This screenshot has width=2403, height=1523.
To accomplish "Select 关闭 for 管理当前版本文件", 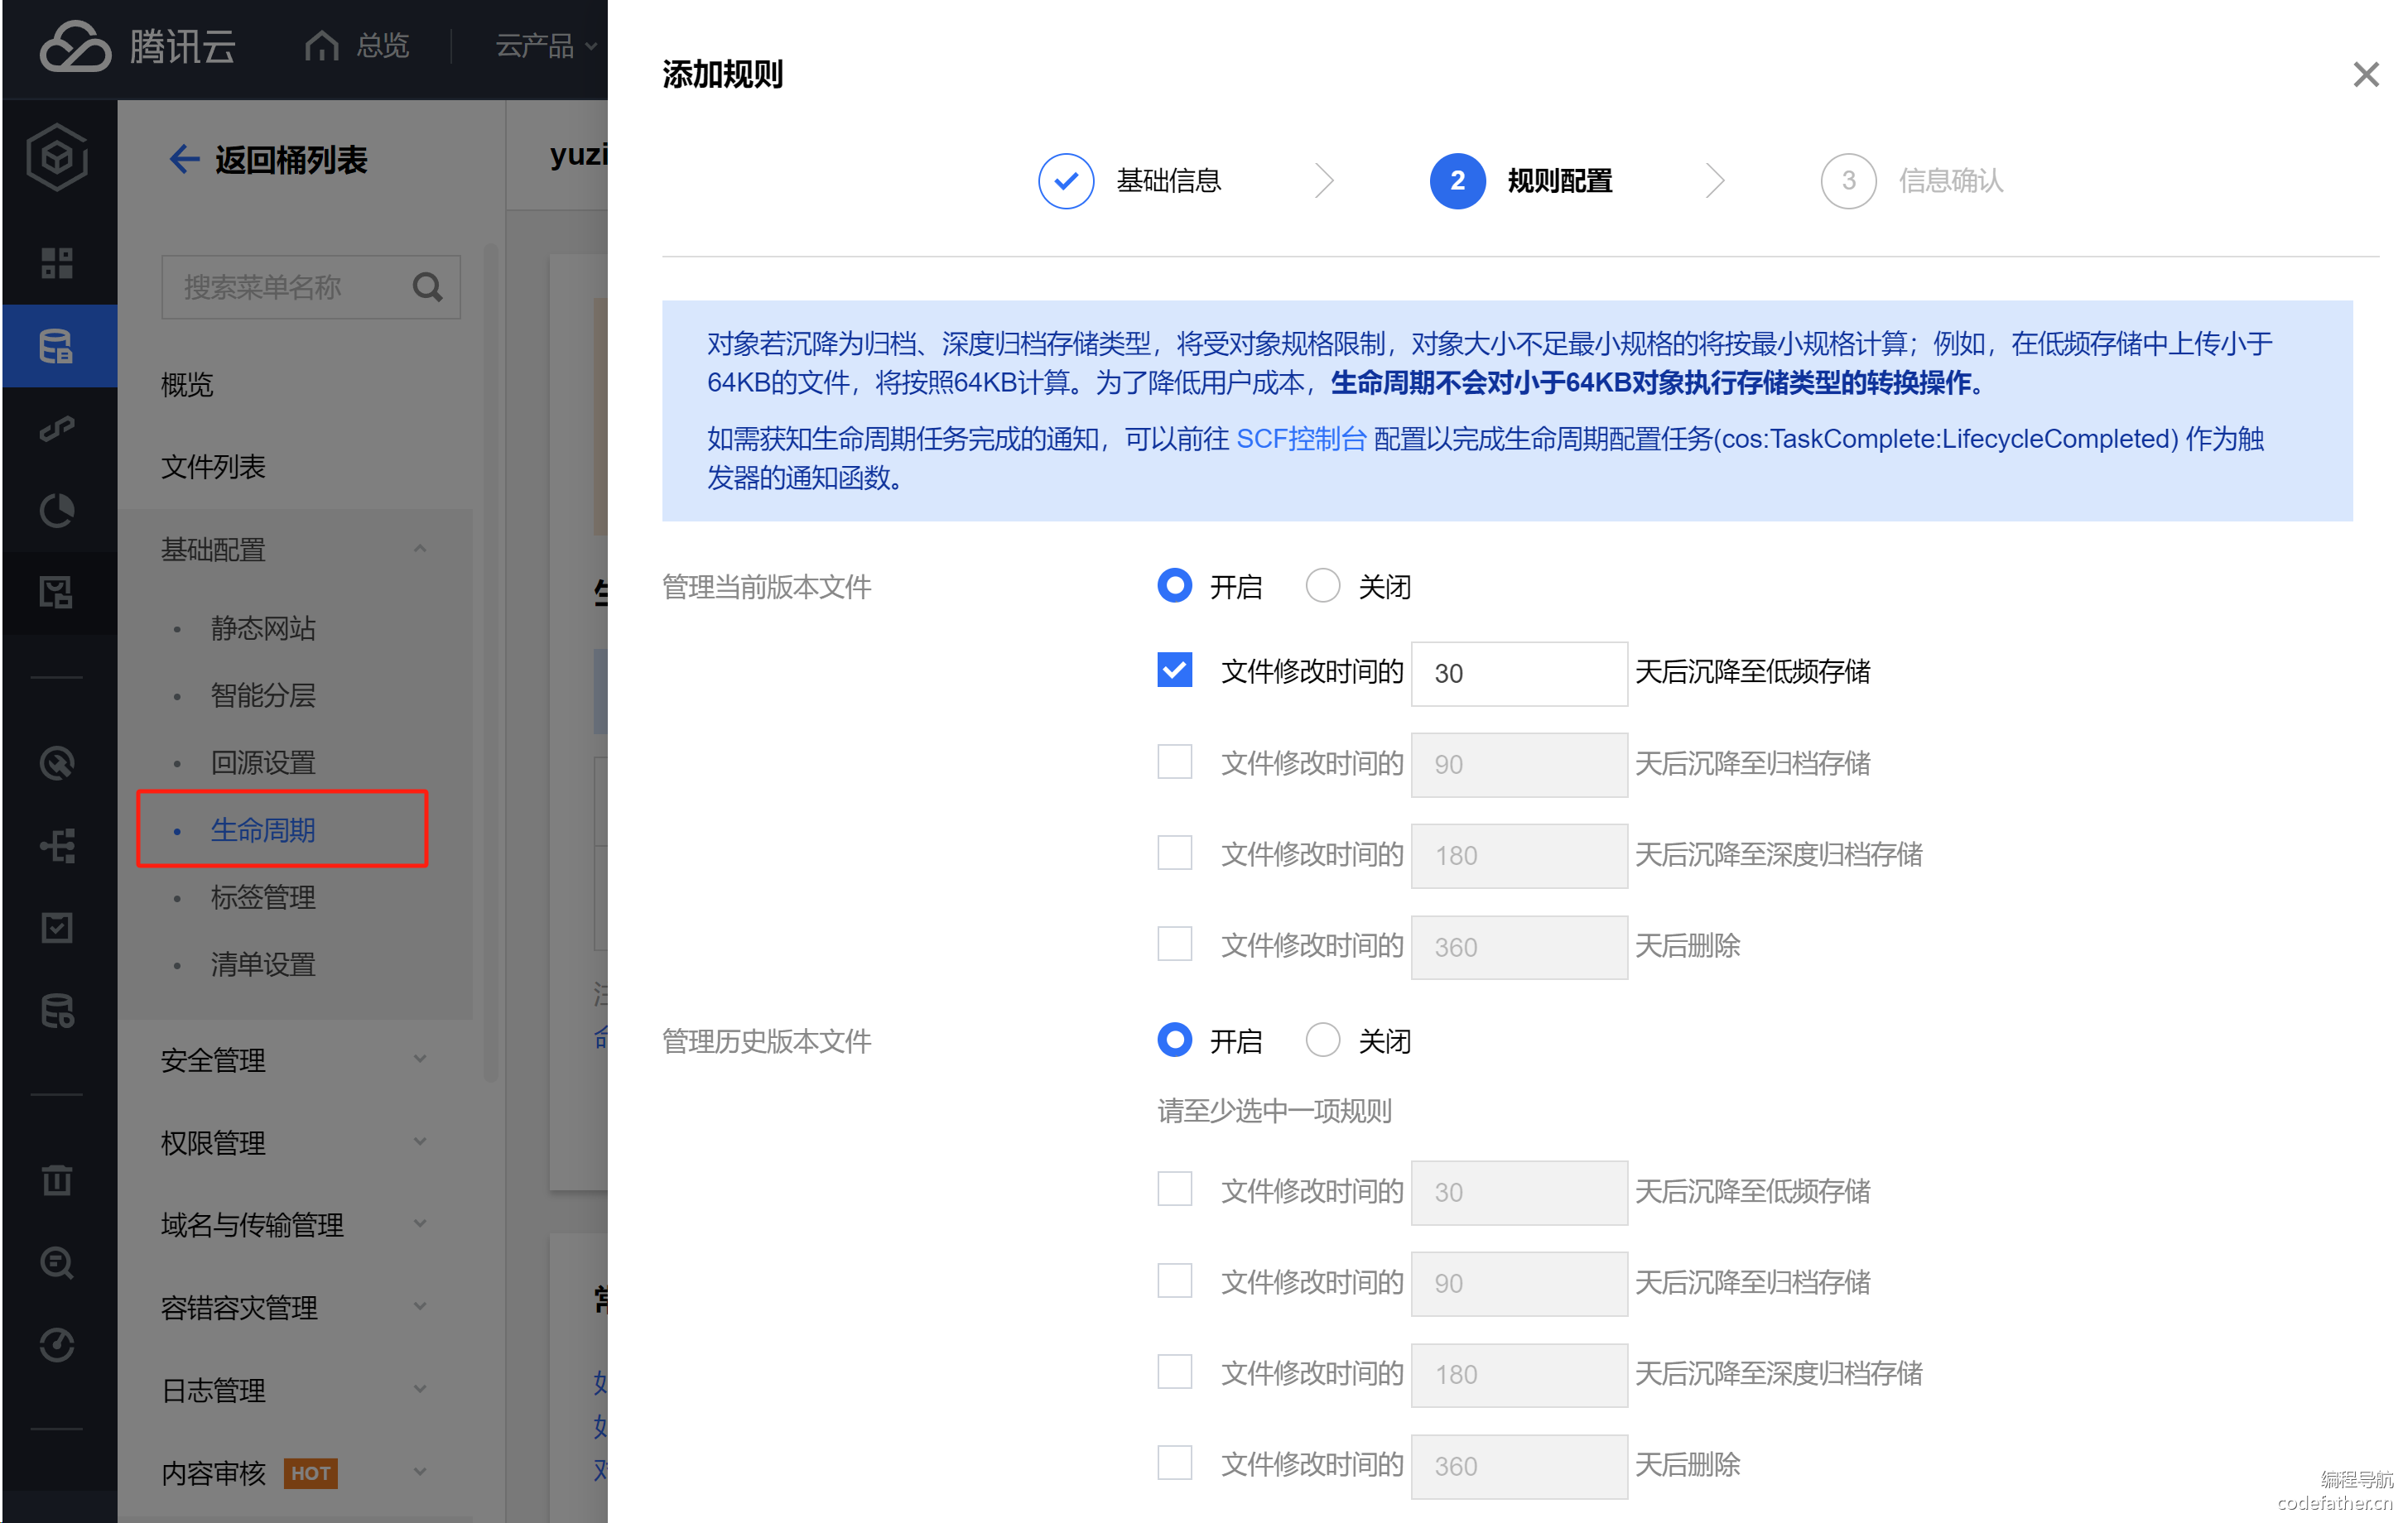I will pos(1322,587).
